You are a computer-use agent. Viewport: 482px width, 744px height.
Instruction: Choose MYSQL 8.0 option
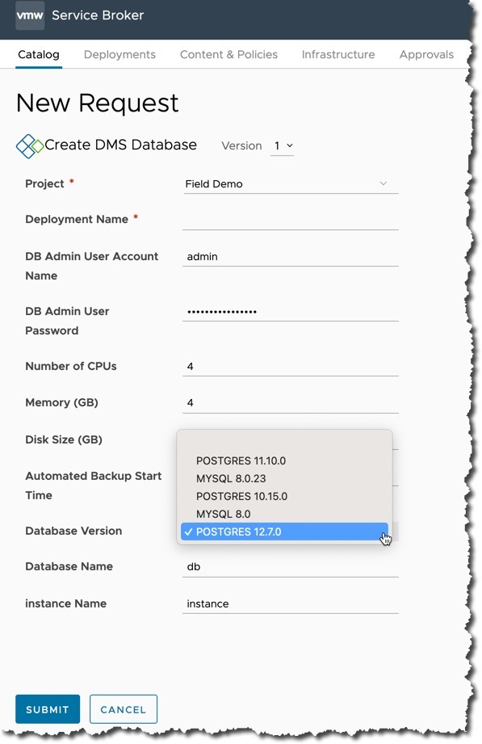point(284,514)
